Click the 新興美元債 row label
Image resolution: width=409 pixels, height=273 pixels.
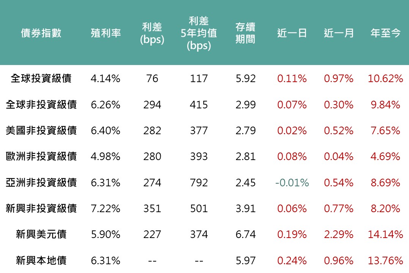click(41, 234)
